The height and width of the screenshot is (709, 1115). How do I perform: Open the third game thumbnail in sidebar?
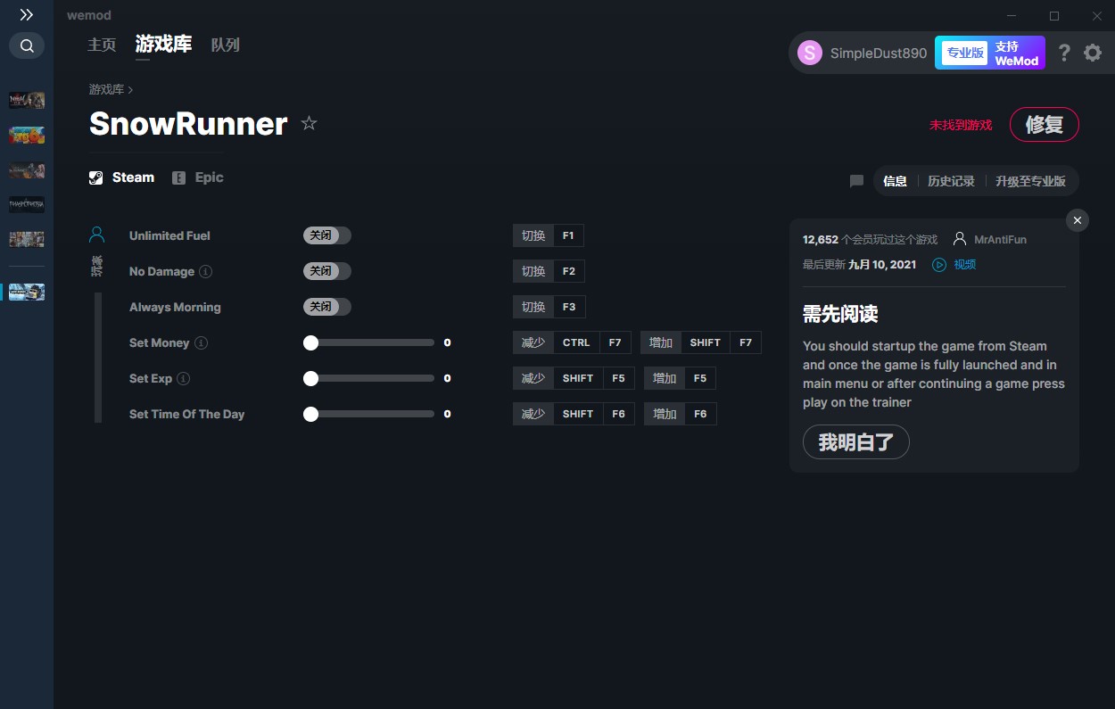click(x=27, y=169)
